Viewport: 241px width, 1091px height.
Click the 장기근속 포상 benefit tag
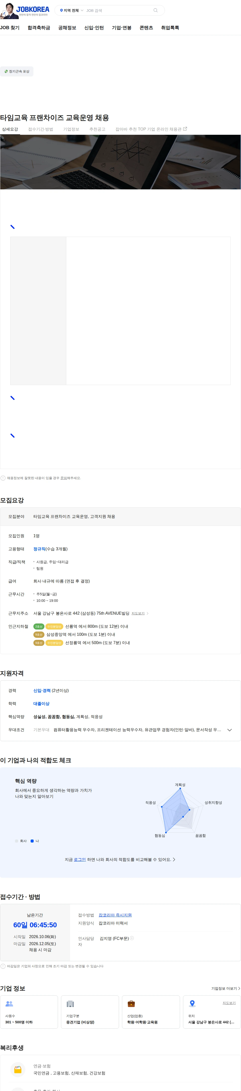pos(17,71)
